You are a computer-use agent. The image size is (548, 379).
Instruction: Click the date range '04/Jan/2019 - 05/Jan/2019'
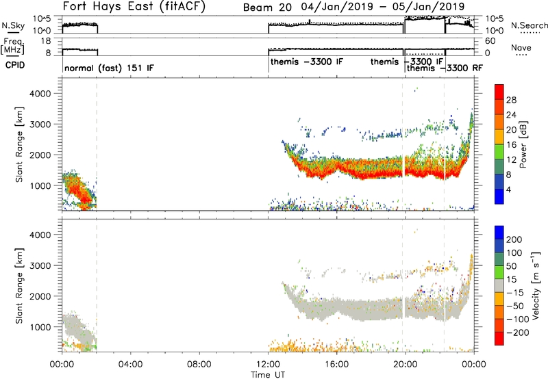(383, 7)
